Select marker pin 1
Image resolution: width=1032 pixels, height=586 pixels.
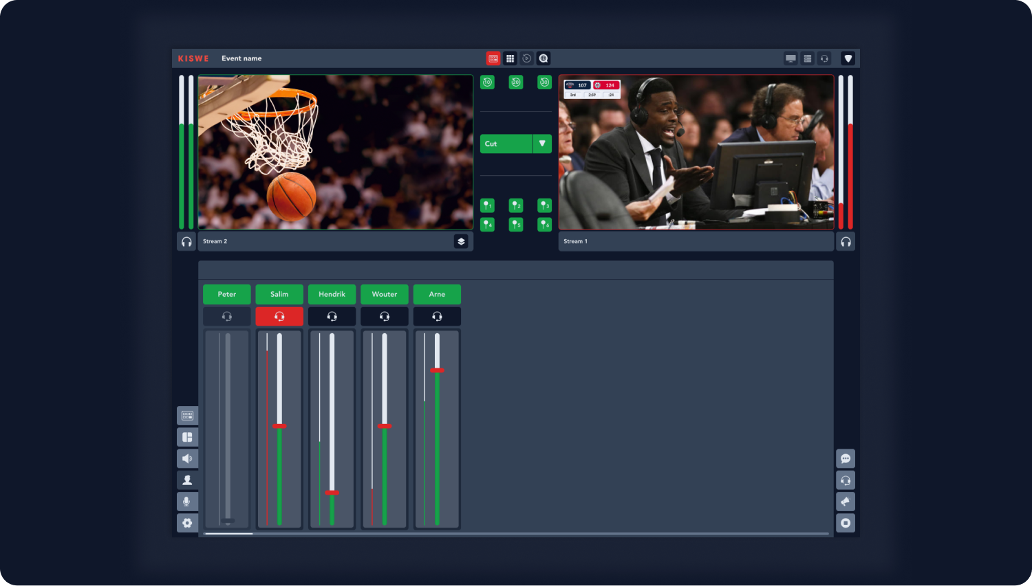487,205
